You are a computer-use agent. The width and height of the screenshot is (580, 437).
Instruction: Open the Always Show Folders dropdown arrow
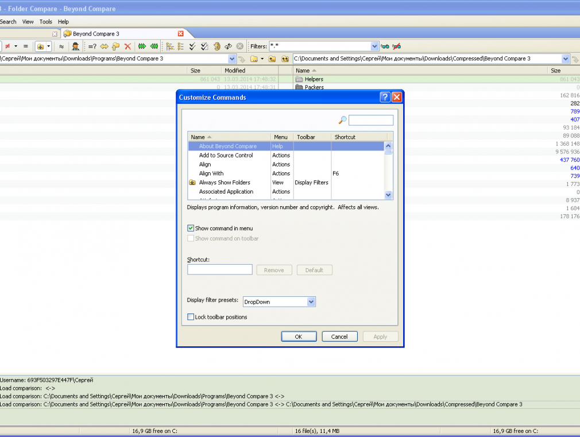[x=48, y=47]
